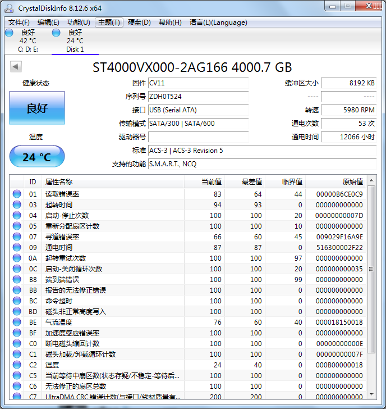Screen dimensions: 386x409
Task: Click the 序列号 field ZDH0T524
Action: coord(198,97)
